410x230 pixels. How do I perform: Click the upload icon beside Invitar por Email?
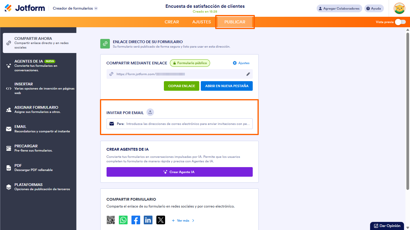point(150,112)
